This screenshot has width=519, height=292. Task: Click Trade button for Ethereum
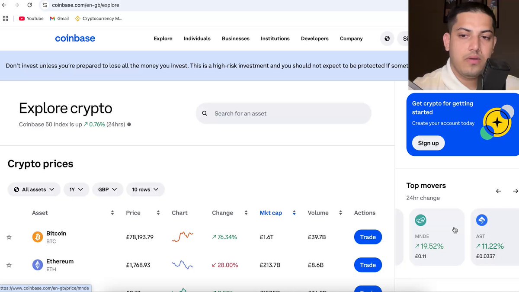click(x=368, y=265)
